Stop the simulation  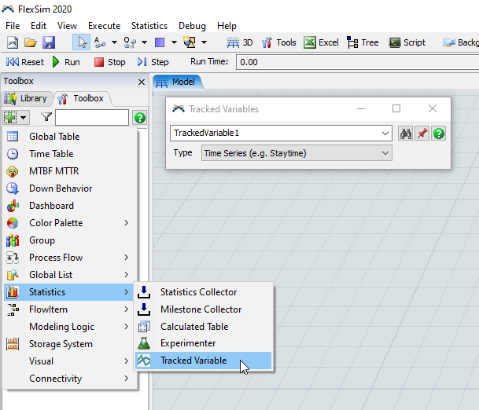(109, 62)
